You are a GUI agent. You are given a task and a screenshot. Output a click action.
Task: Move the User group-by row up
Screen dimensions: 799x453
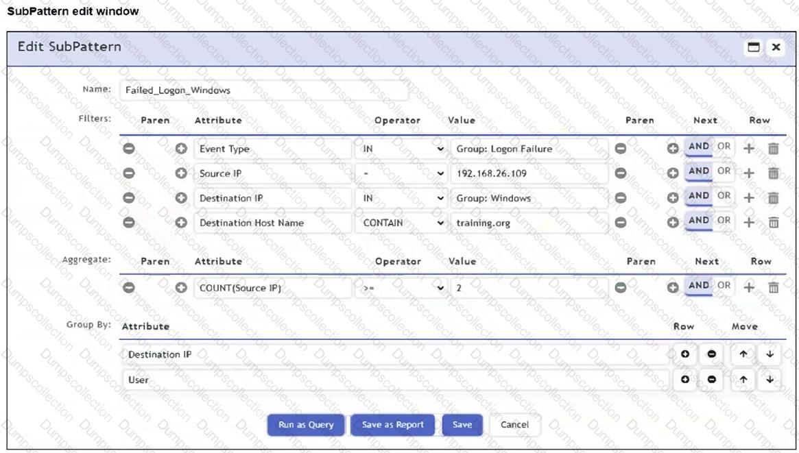click(743, 380)
